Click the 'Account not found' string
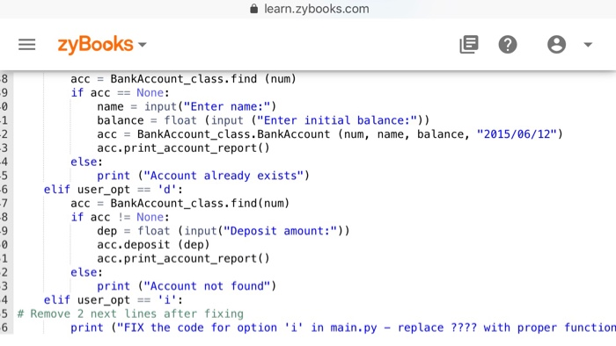This screenshot has height=346, width=616. [x=207, y=286]
